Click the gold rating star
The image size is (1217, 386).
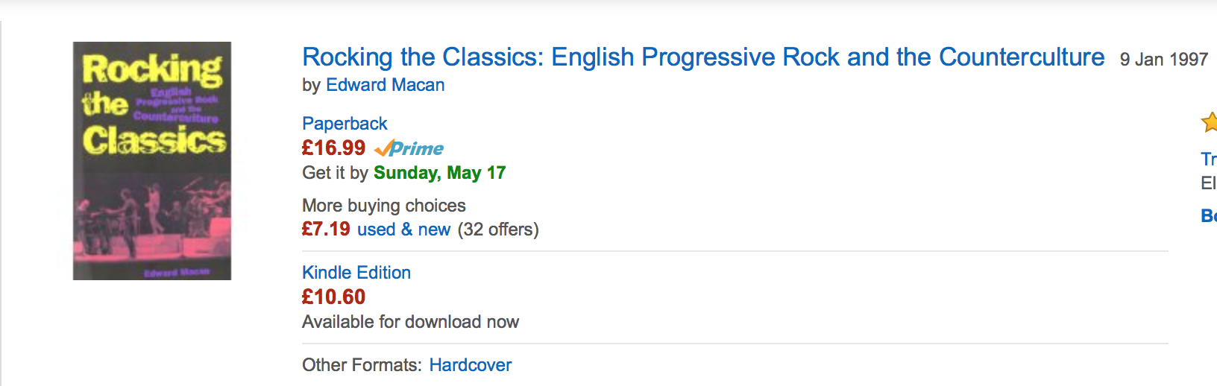point(1210,121)
